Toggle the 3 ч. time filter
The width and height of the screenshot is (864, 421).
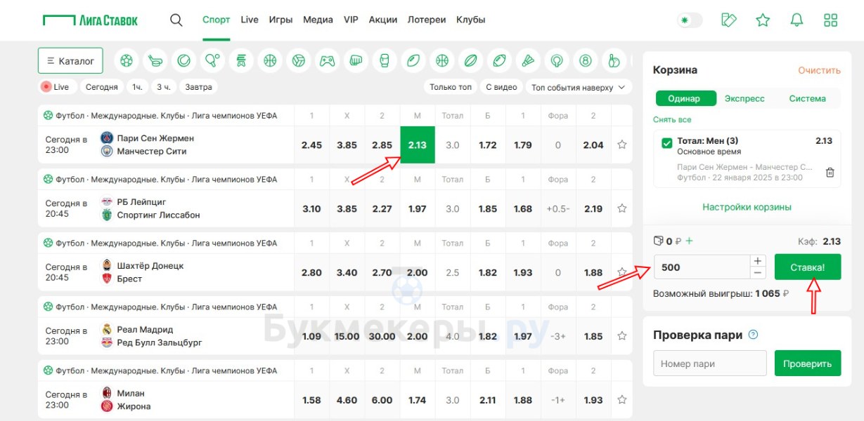(163, 87)
